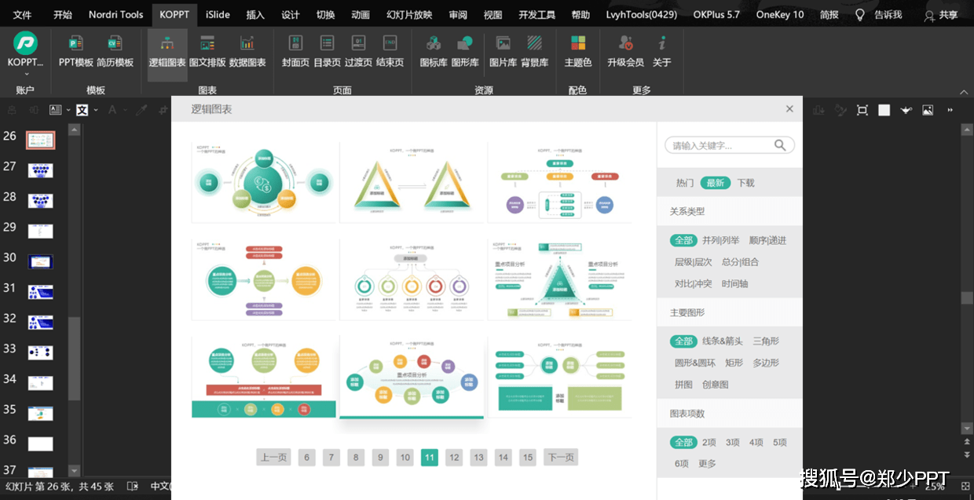Select the 下载 sort option
Viewport: 974px width, 500px height.
pyautogui.click(x=745, y=183)
